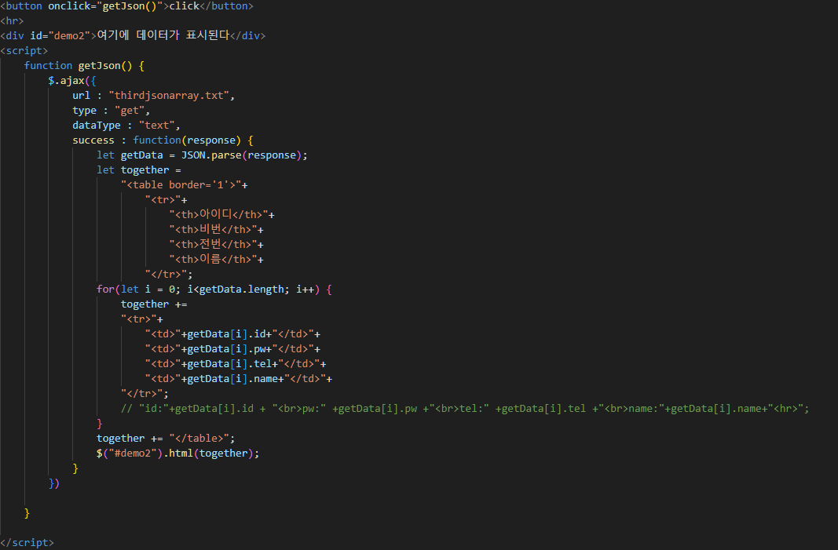Click the getData[i].id line
This screenshot has width=838, height=550.
[233, 334]
